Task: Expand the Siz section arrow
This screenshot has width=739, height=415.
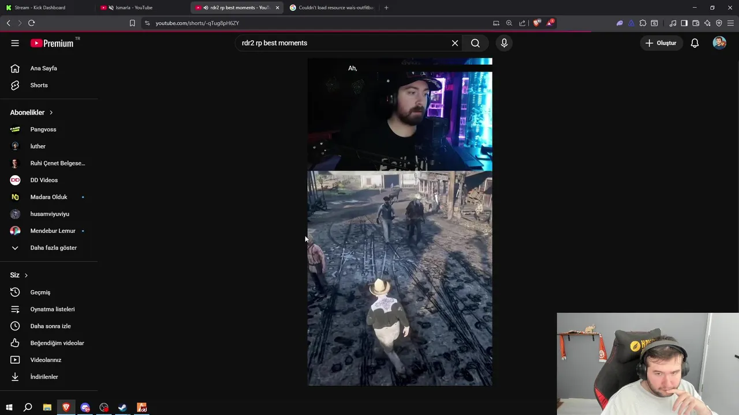Action: 26,275
